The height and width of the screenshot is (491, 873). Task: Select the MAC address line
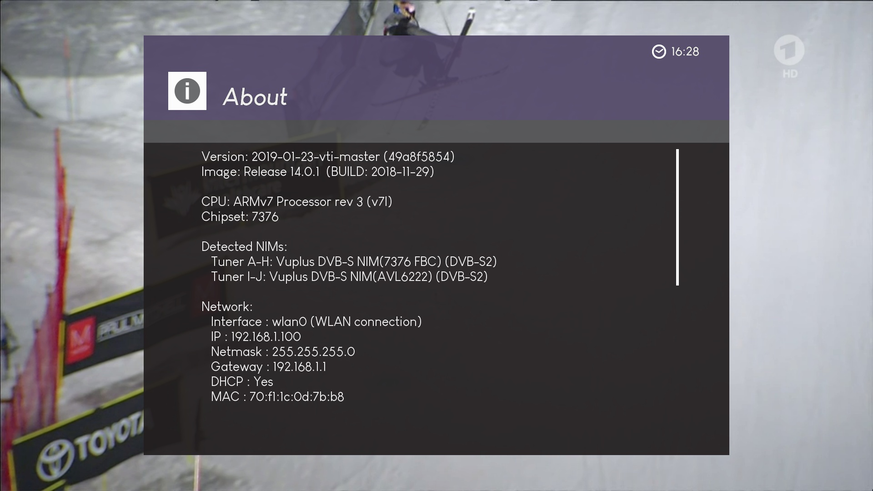[x=277, y=397]
